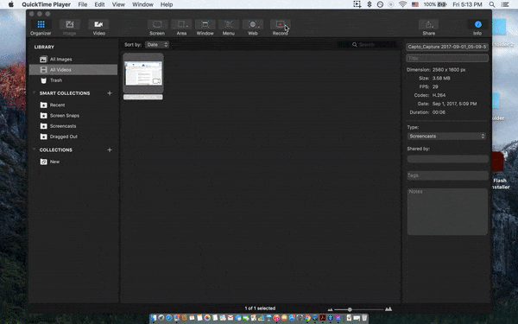
Task: Add a new collection with plus
Action: tap(110, 150)
